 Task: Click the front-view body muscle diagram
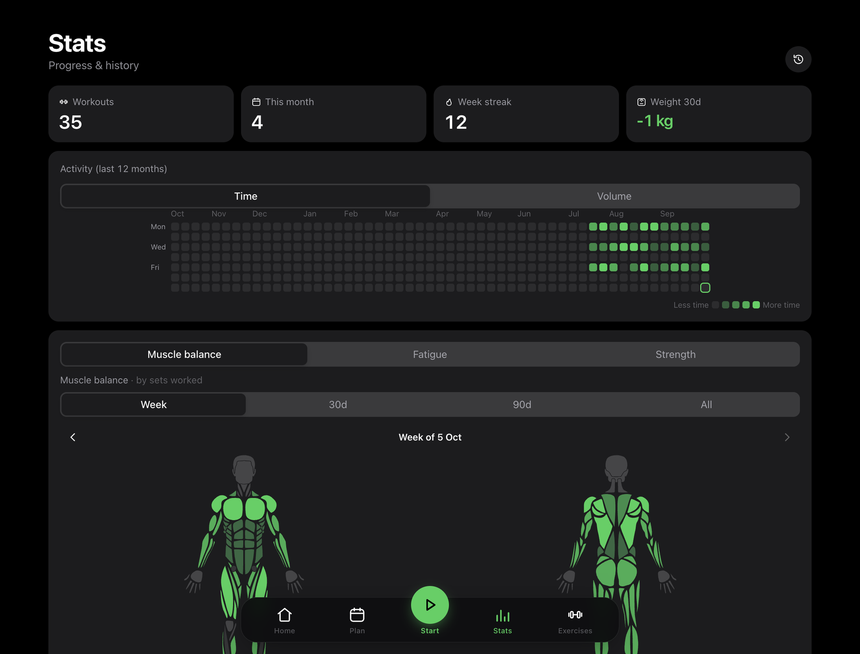pos(244,554)
